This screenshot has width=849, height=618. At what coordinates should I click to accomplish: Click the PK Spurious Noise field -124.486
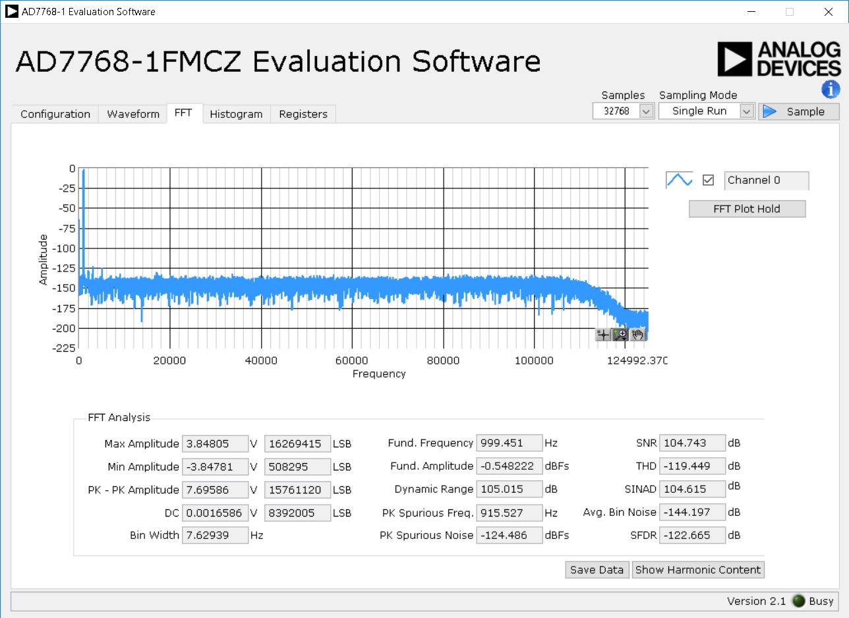(510, 535)
